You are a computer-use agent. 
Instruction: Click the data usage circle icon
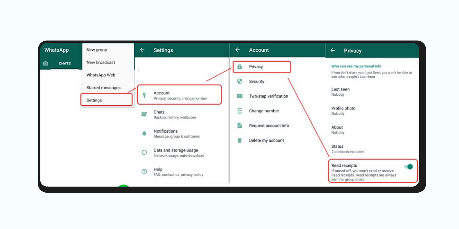pyautogui.click(x=144, y=153)
